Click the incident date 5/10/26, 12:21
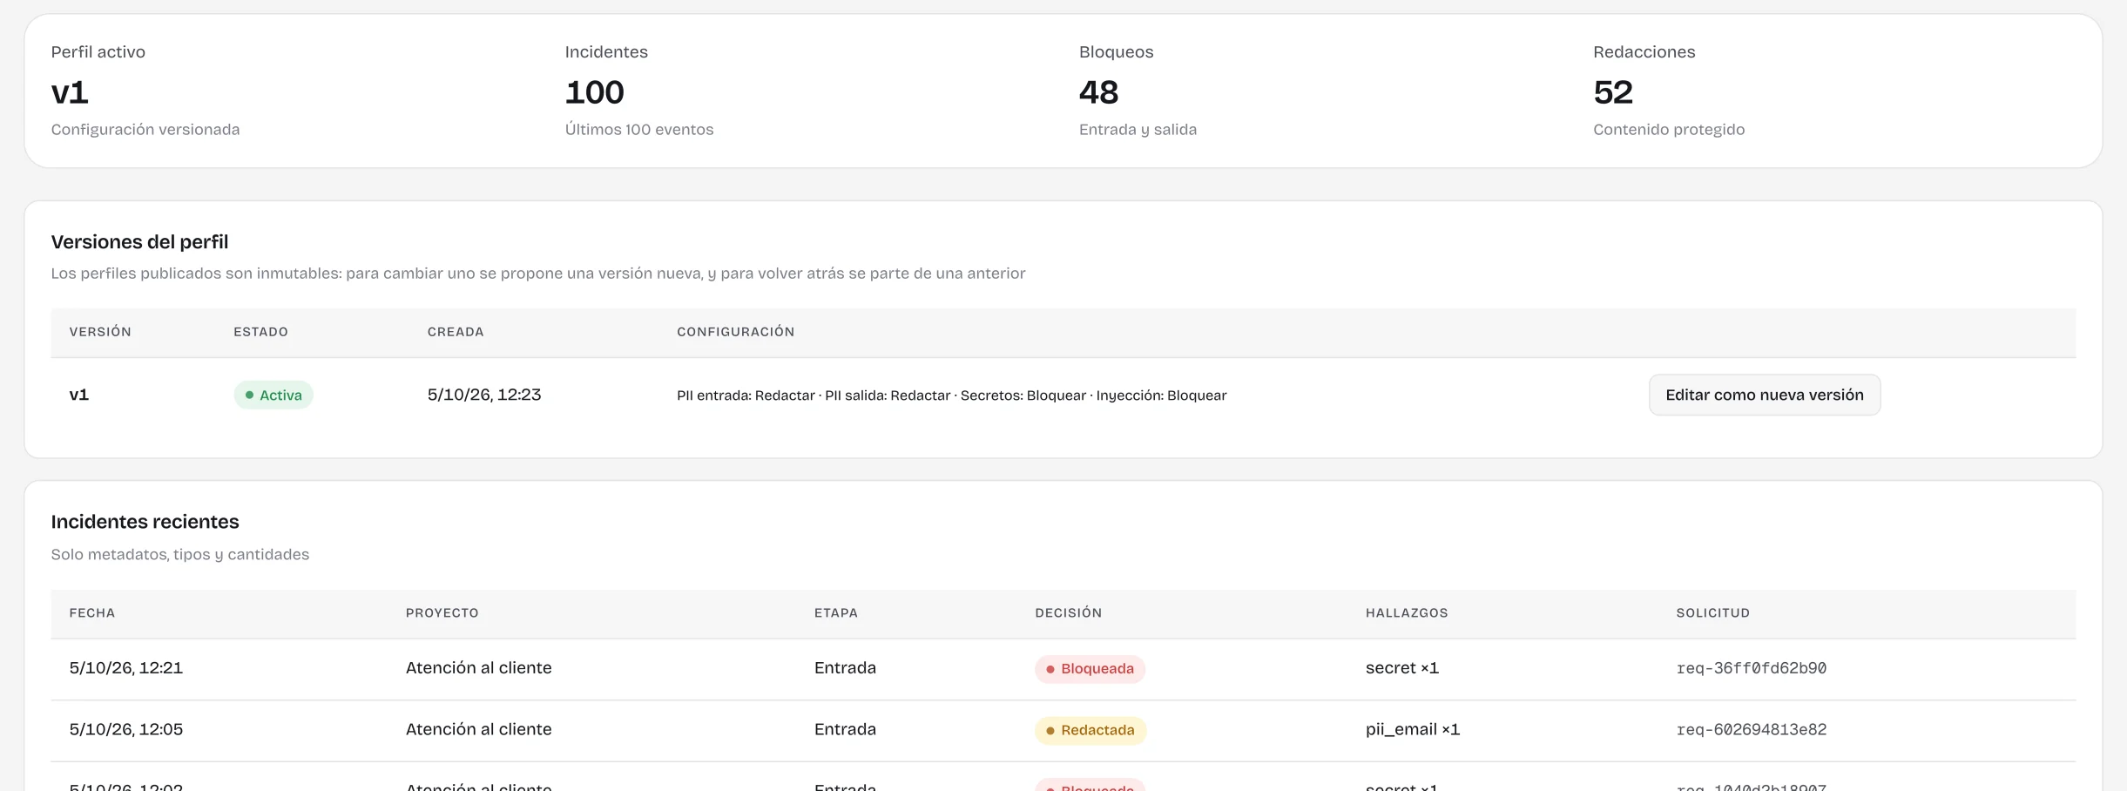This screenshot has height=791, width=2127. pos(126,668)
